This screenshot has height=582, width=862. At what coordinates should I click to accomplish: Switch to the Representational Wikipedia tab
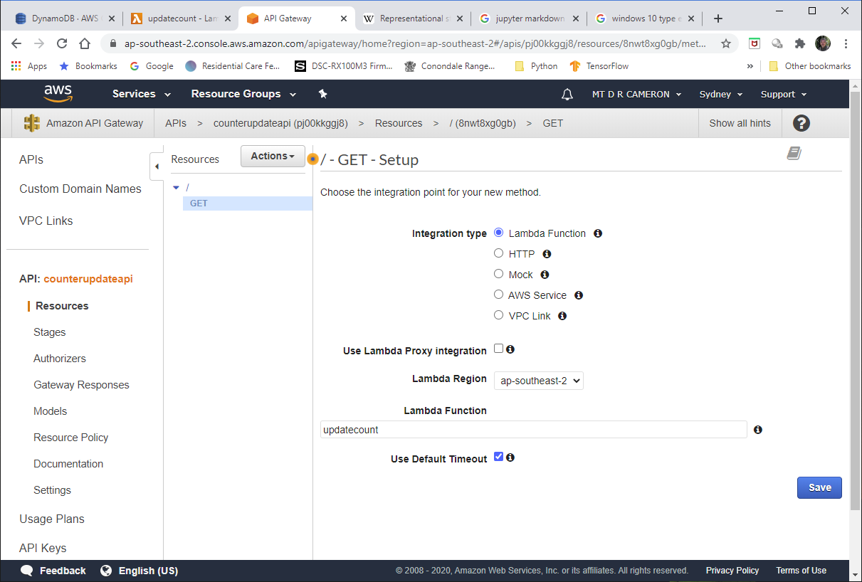coord(413,18)
